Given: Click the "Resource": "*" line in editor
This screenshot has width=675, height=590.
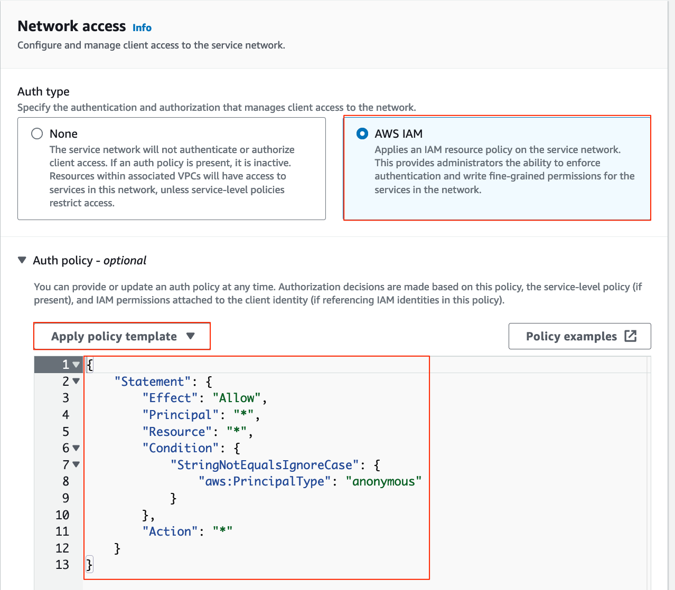Looking at the screenshot, I should pos(198,432).
